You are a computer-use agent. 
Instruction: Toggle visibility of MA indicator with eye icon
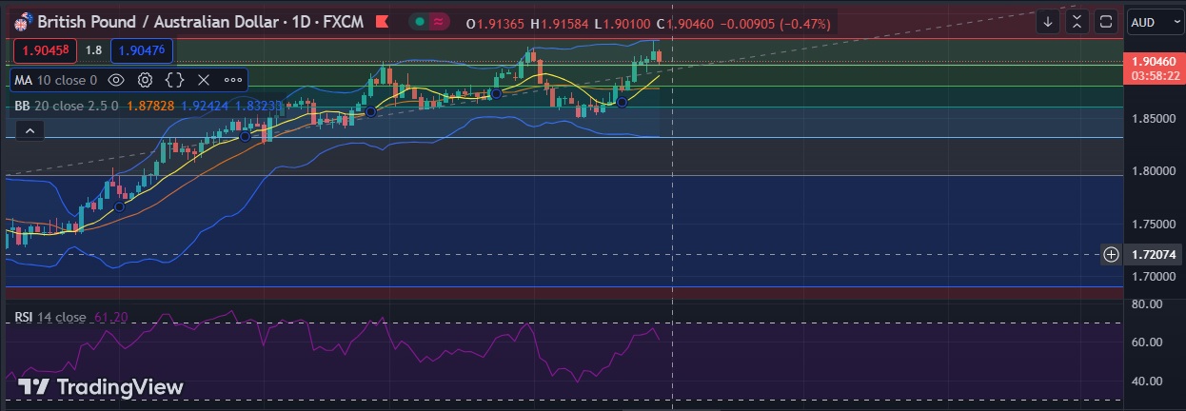pyautogui.click(x=116, y=80)
